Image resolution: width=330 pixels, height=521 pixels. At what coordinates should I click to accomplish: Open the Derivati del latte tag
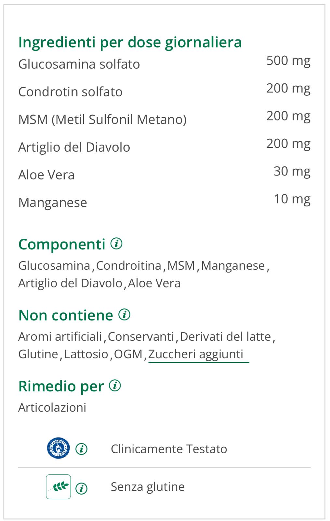pyautogui.click(x=225, y=337)
